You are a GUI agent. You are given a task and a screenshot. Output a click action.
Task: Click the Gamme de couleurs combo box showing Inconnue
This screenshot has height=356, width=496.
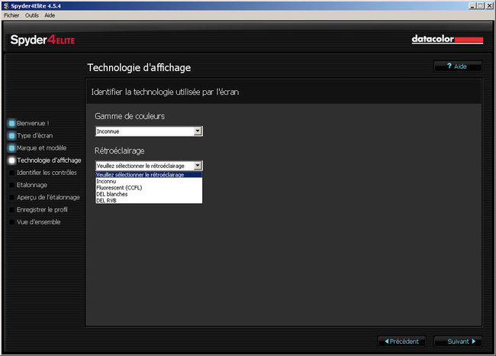[149, 131]
